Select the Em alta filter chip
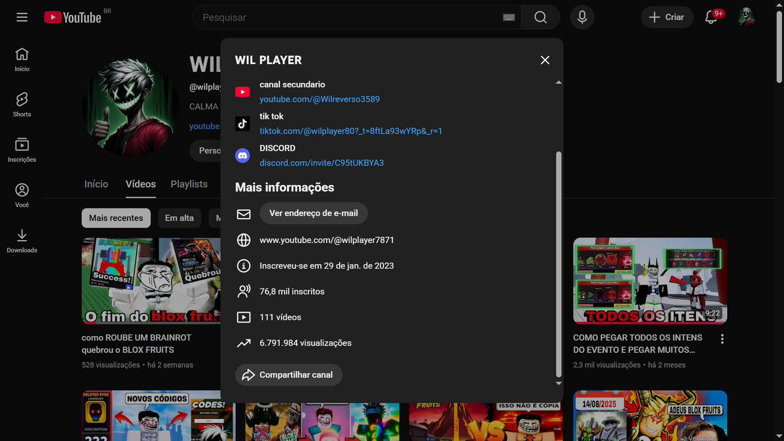 (x=179, y=218)
